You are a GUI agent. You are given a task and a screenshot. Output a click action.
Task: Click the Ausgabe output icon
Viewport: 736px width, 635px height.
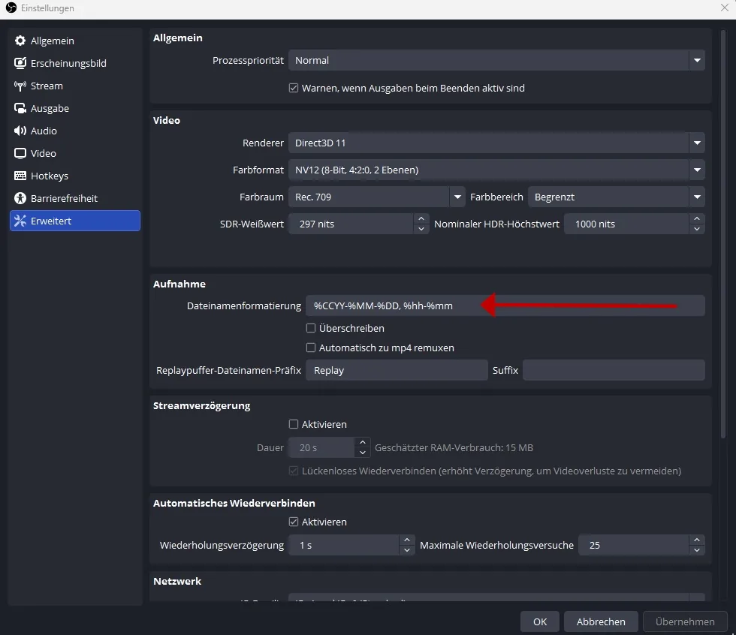[x=20, y=108]
